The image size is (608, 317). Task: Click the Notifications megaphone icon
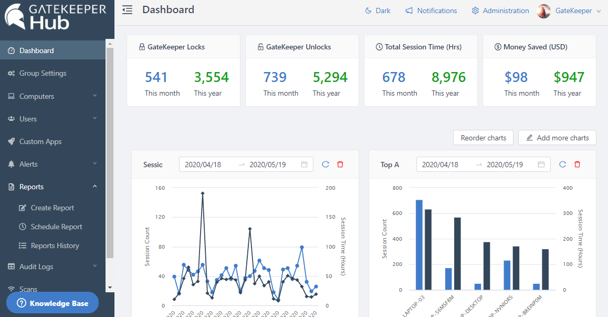pos(409,11)
